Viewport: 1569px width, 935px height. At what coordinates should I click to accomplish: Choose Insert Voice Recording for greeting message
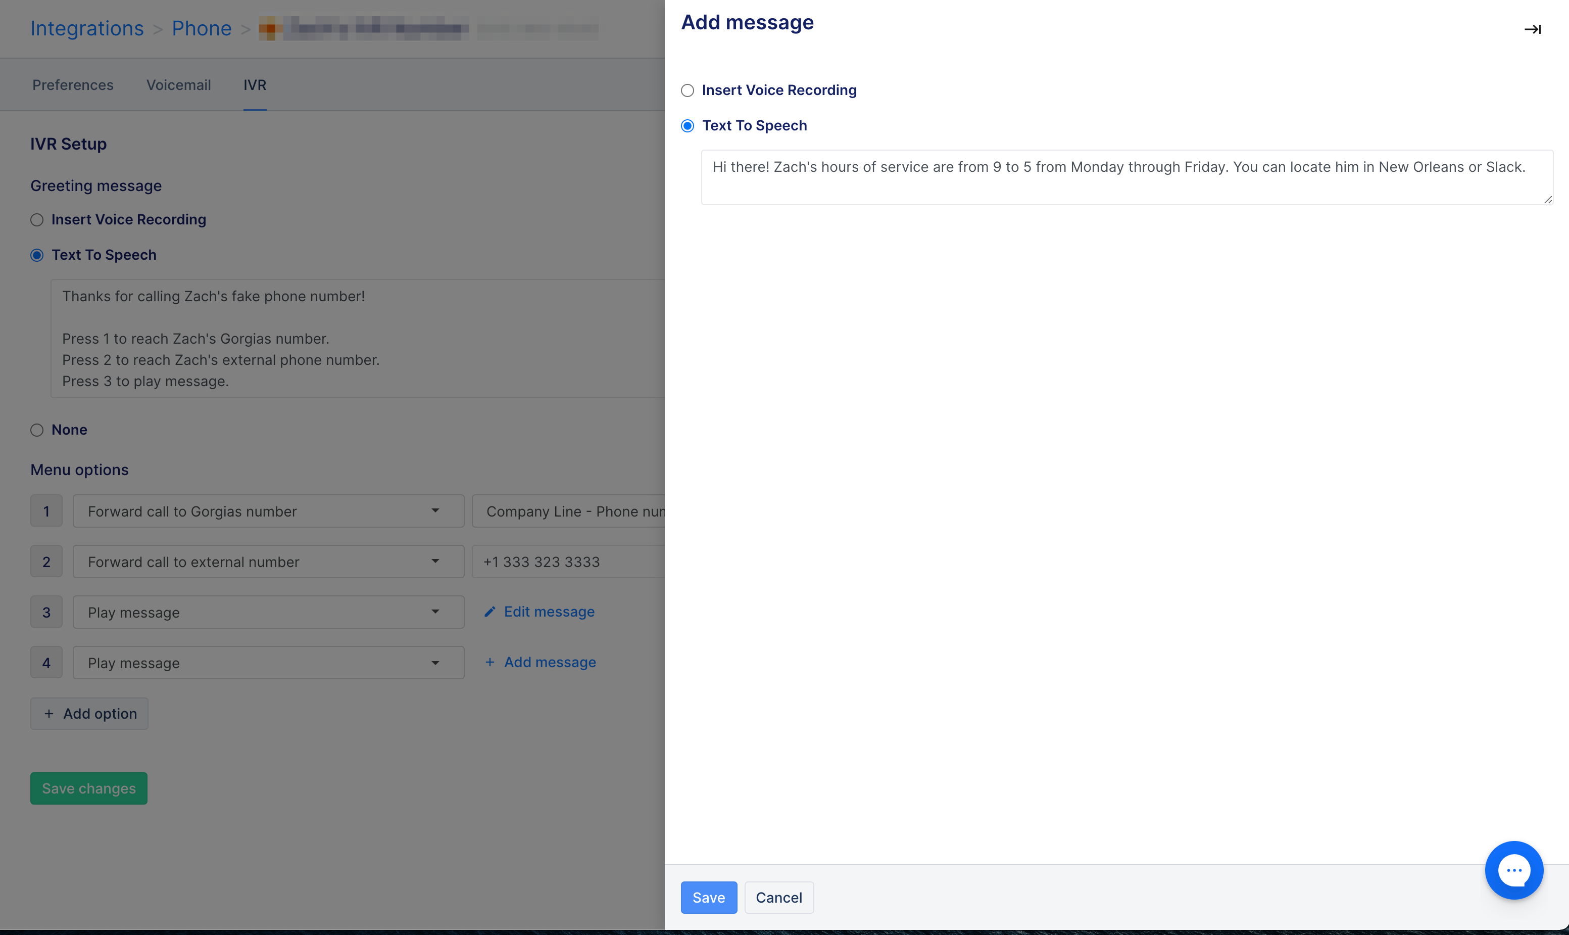coord(37,220)
